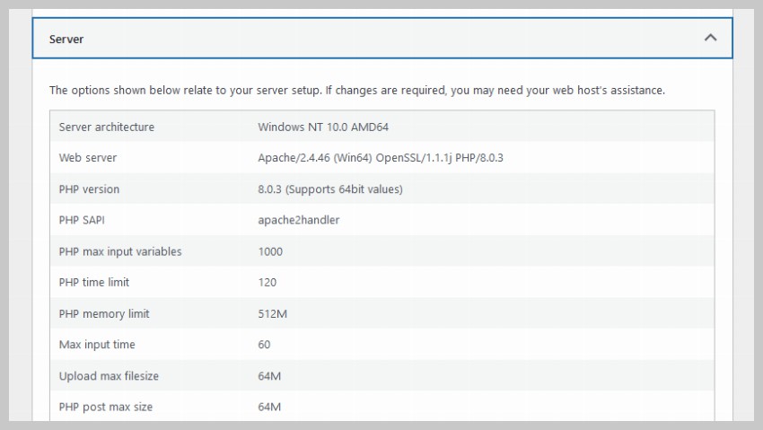Viewport: 763px width, 430px height.
Task: Select the Web server row label
Action: tap(88, 158)
